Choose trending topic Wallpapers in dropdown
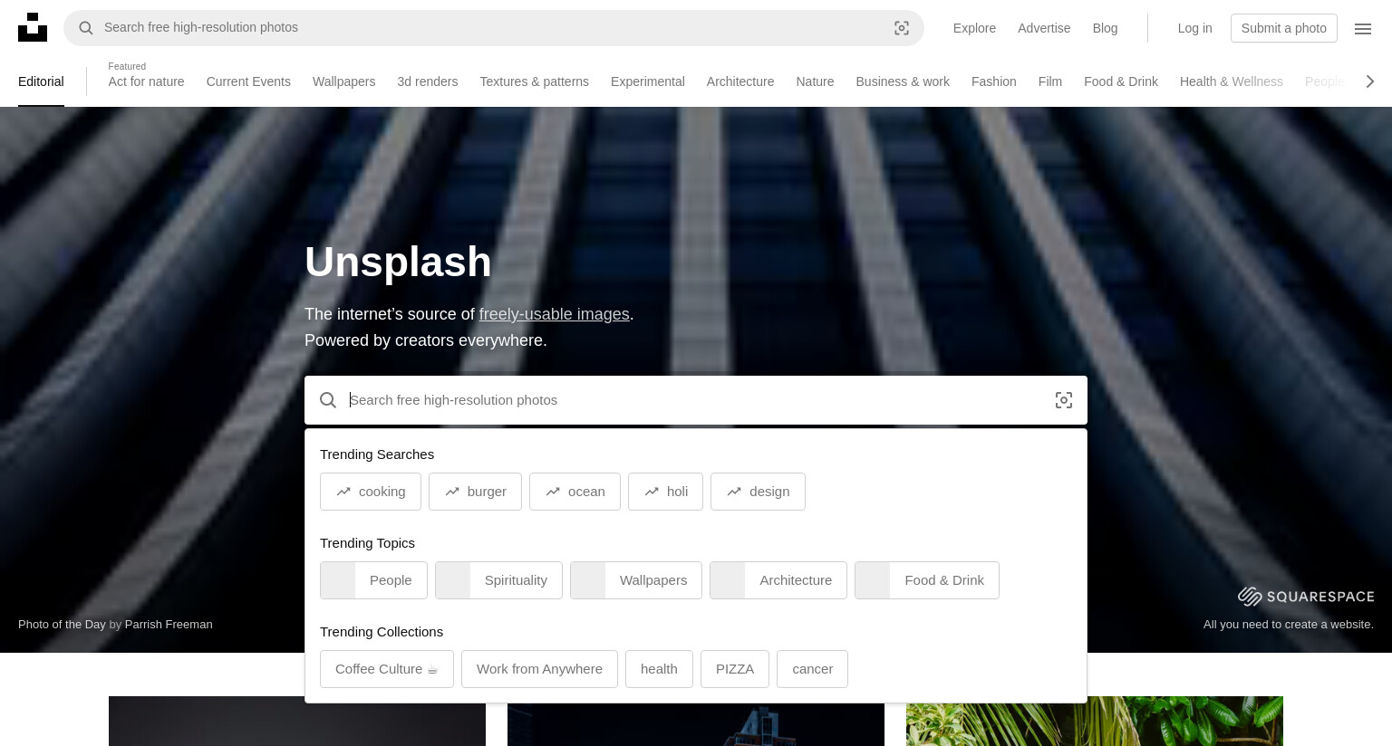Image resolution: width=1392 pixels, height=746 pixels. [x=636, y=580]
